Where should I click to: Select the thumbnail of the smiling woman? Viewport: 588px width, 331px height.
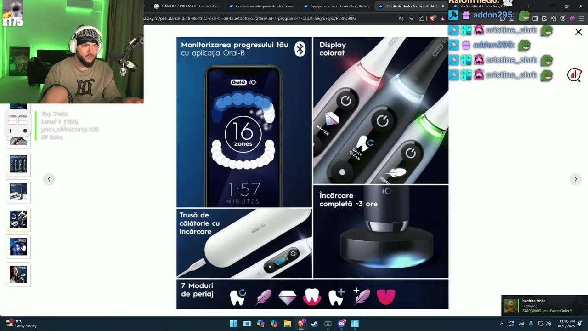pyautogui.click(x=18, y=274)
